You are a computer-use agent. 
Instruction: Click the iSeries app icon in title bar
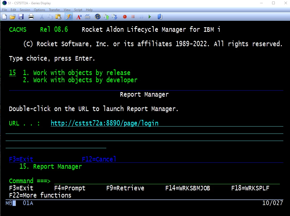click(x=5, y=3)
